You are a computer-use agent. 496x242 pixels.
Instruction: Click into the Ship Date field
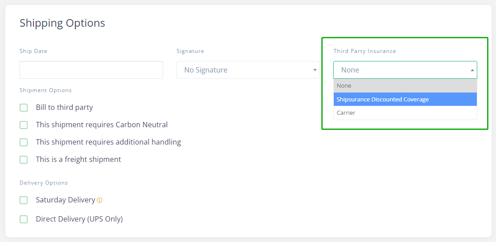pyautogui.click(x=91, y=70)
